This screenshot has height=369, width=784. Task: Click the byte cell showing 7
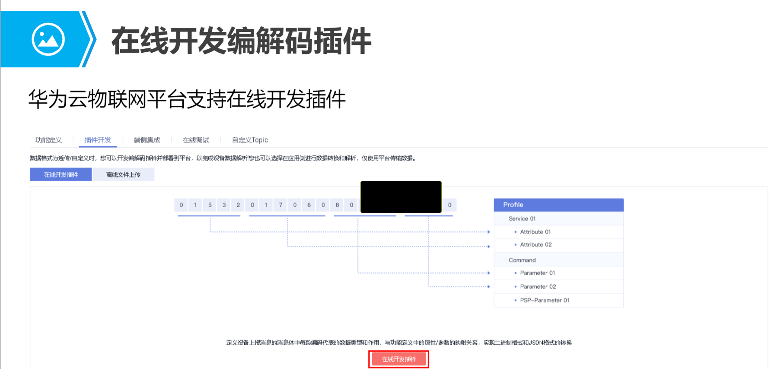[x=280, y=205]
